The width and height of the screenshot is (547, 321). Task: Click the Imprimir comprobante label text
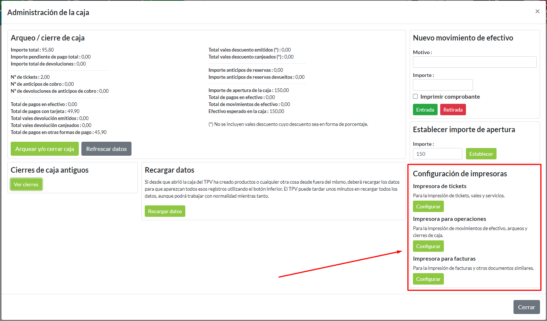(x=450, y=97)
